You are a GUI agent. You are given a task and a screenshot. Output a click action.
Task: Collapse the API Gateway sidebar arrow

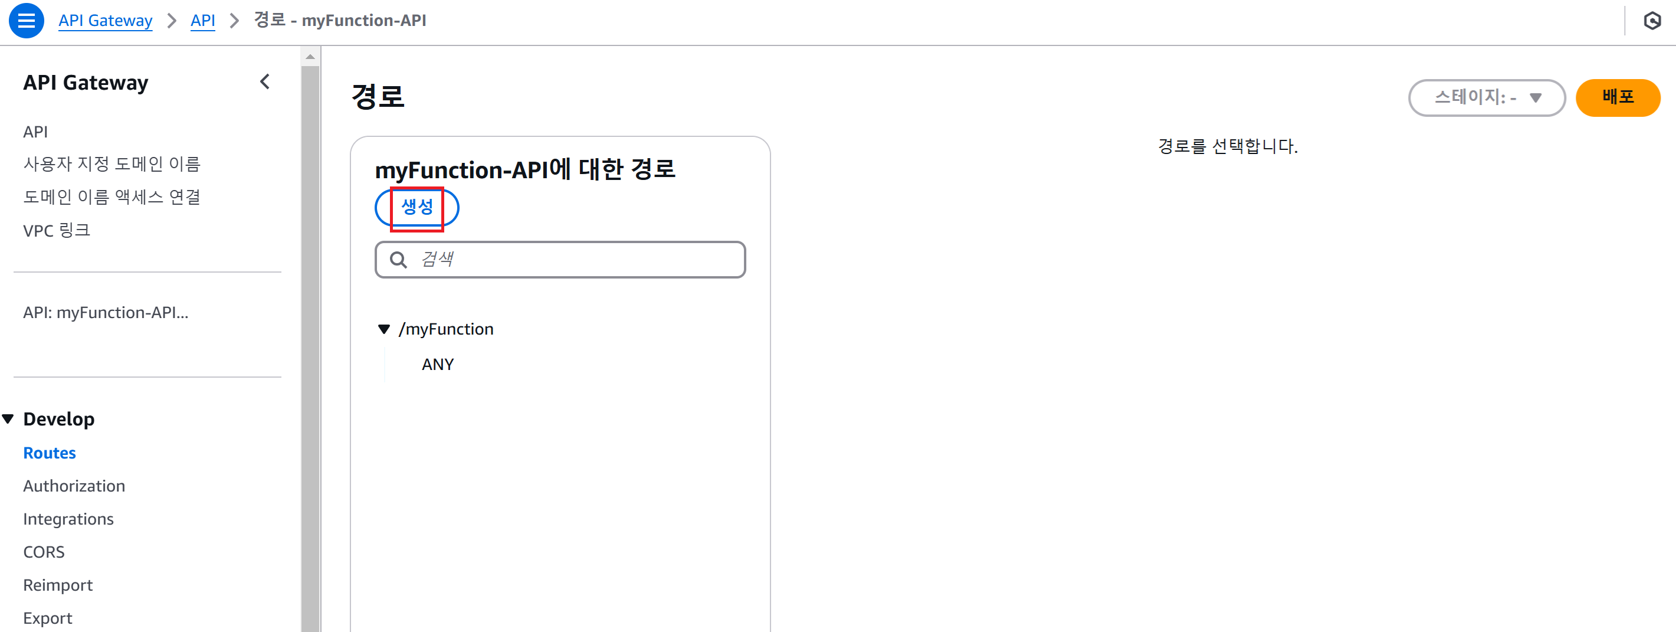tap(265, 82)
